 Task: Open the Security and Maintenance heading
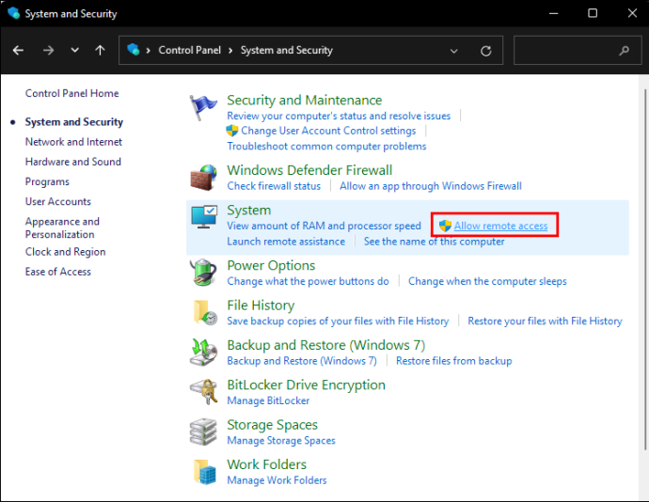[x=304, y=101]
